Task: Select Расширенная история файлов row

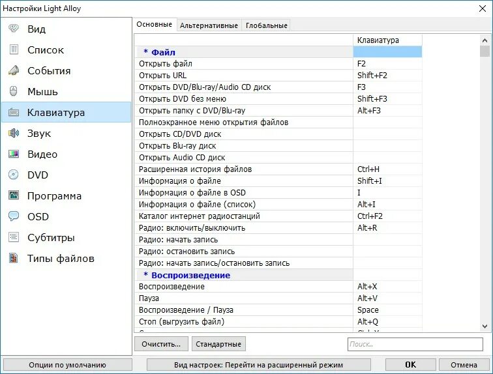Action: click(x=278, y=169)
